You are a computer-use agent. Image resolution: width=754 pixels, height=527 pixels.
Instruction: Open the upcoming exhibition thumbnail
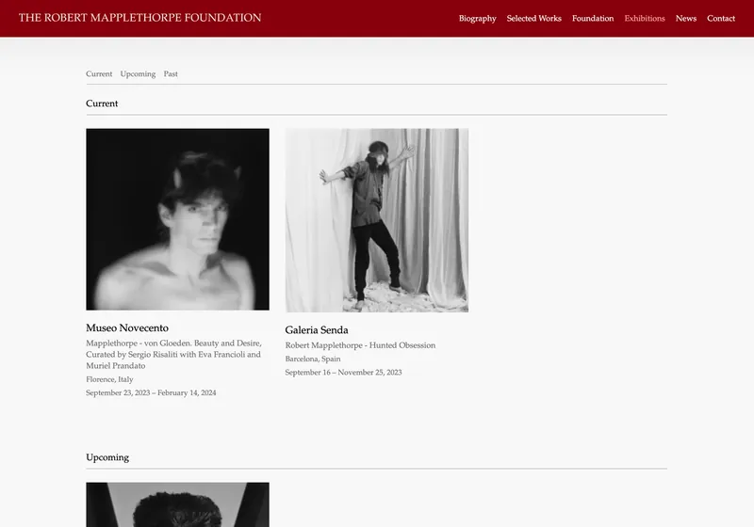click(x=177, y=504)
